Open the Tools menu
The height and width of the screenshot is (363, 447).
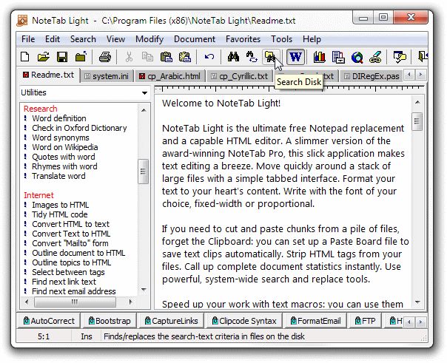click(x=282, y=39)
